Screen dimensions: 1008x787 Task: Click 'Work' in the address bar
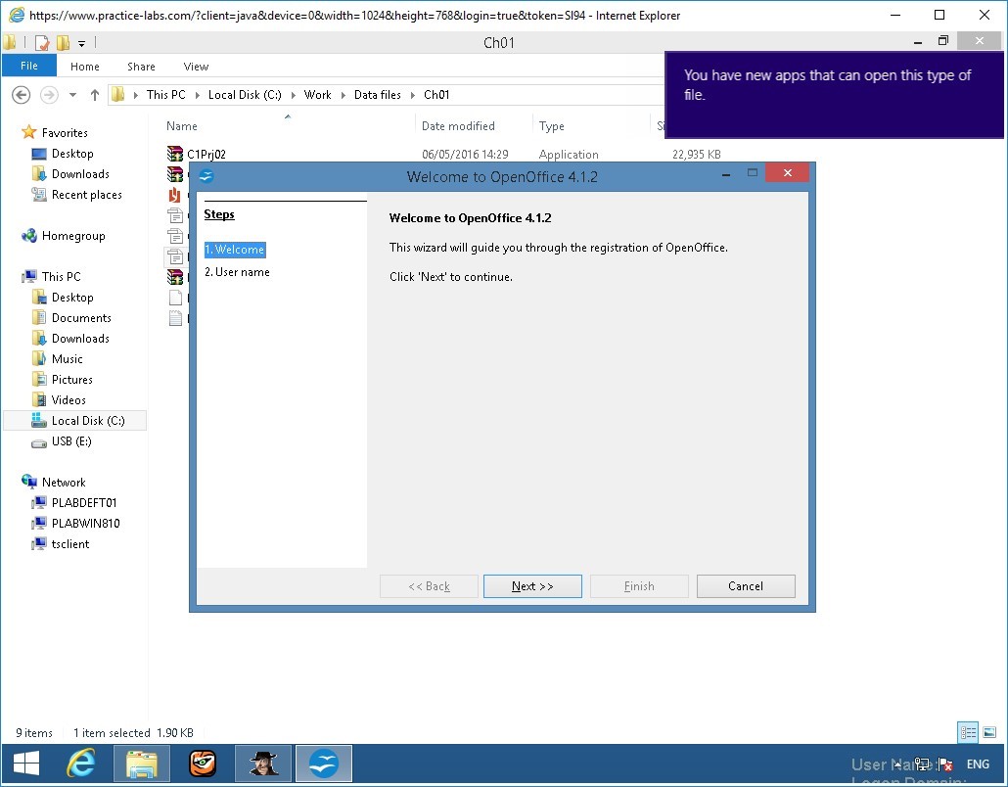pos(318,95)
